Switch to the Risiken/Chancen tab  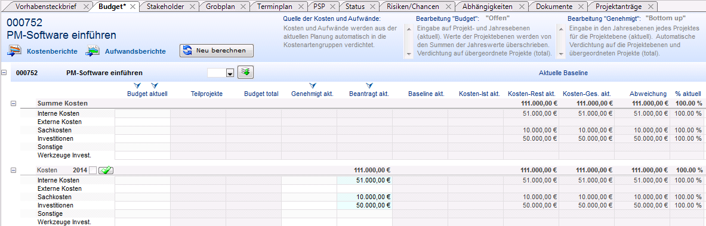coord(412,7)
